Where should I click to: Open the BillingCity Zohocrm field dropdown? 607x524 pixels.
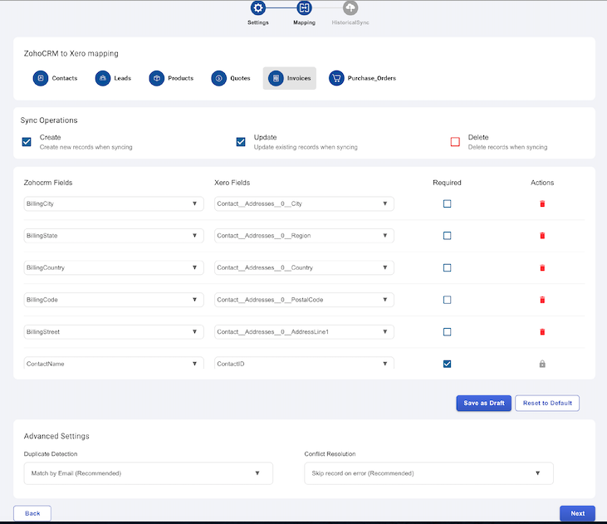114,203
